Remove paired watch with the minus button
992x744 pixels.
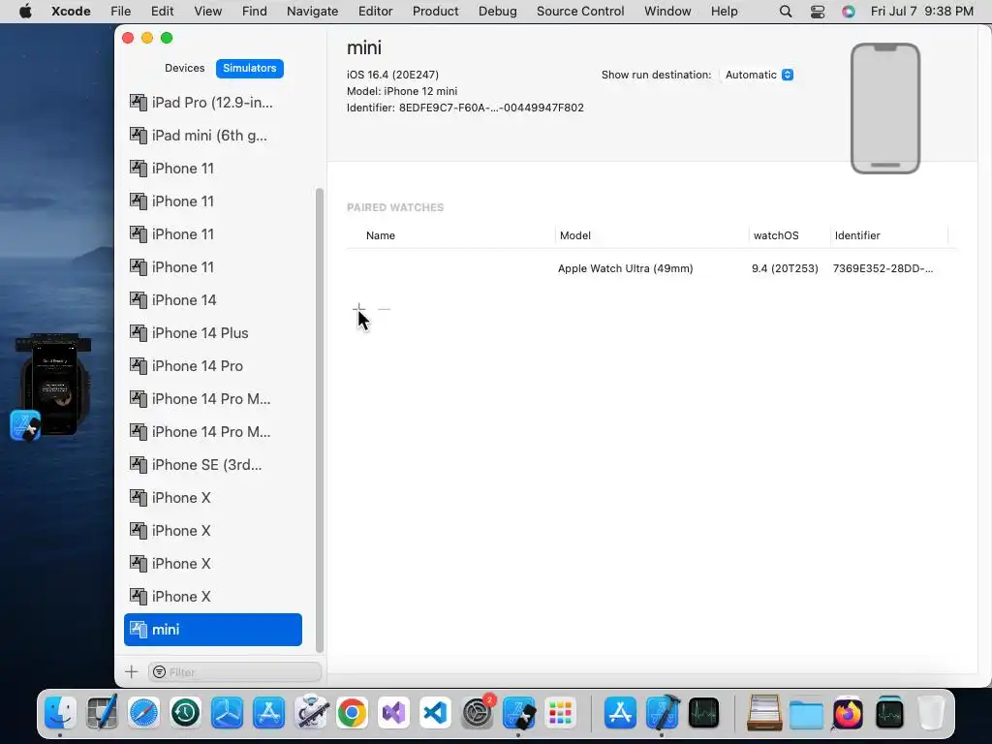(x=384, y=309)
